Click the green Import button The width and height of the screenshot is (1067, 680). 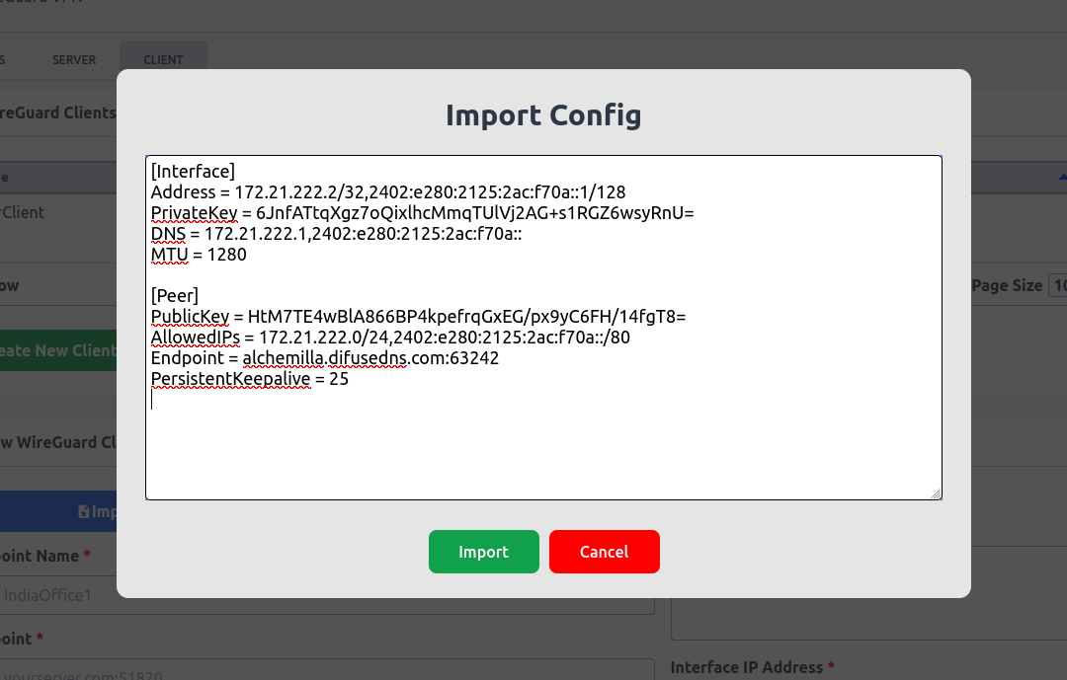pos(483,552)
